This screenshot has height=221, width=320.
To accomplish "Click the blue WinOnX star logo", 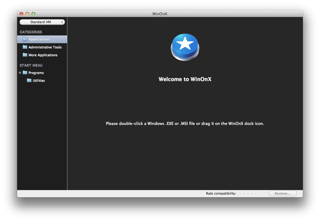I will [185, 47].
